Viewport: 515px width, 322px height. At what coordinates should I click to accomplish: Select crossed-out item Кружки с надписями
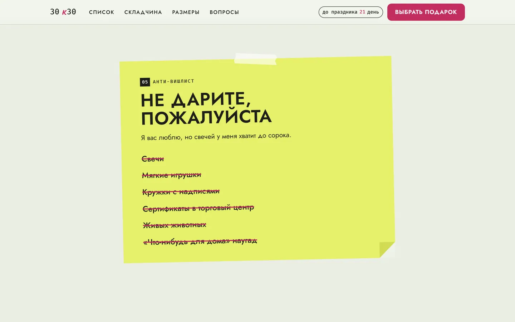tap(181, 191)
